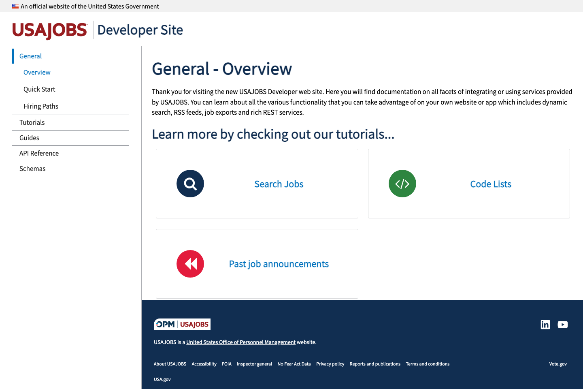583x389 pixels.
Task: Click the Vote.gov link in the footer
Action: (x=557, y=364)
